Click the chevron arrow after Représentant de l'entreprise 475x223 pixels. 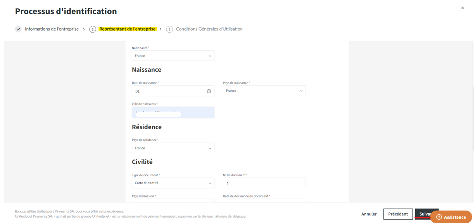tap(161, 29)
